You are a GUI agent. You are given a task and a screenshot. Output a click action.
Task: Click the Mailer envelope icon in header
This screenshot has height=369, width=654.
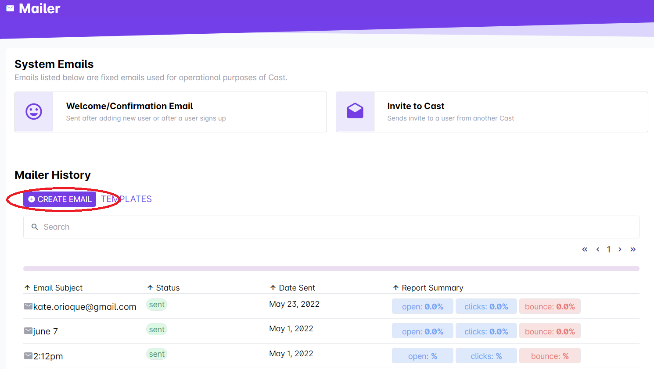(10, 8)
